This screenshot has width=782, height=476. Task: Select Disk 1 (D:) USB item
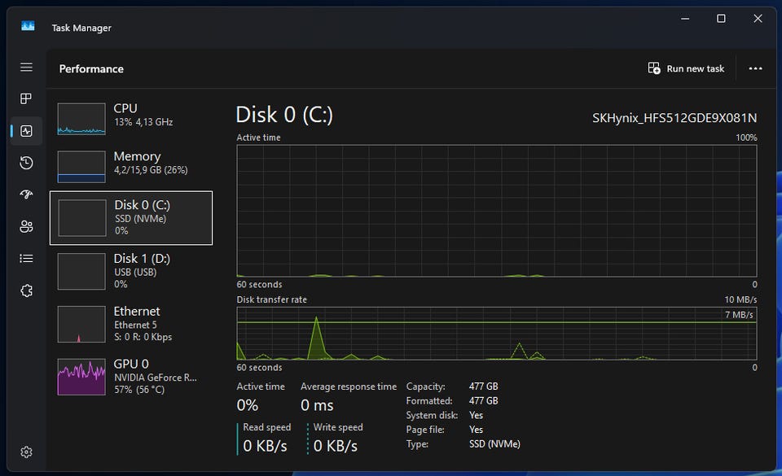click(x=131, y=271)
